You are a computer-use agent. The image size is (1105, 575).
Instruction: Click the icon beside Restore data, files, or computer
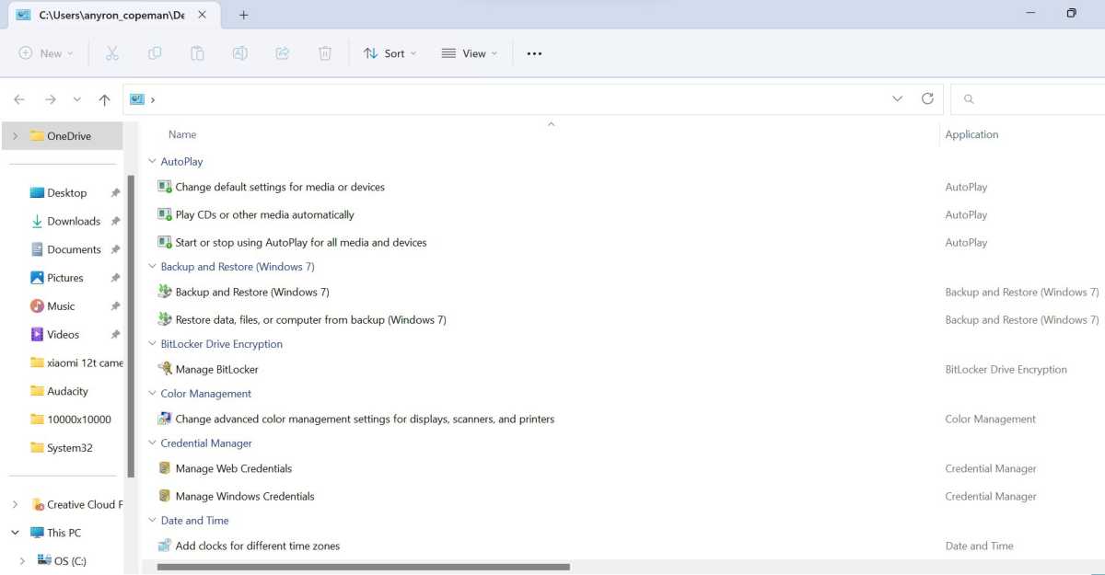pos(165,319)
